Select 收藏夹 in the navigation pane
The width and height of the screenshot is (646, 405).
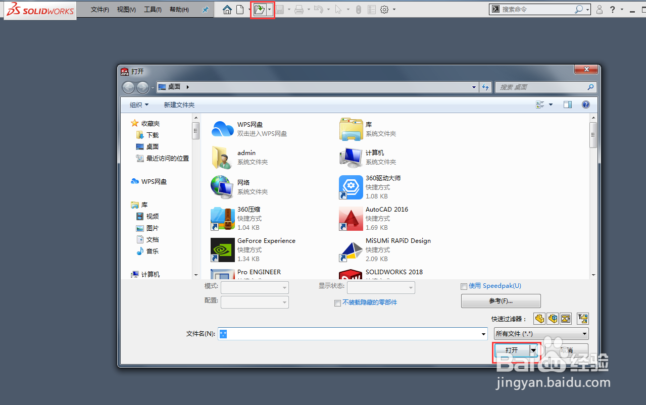coord(145,123)
